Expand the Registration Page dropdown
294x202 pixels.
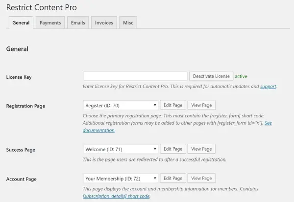click(x=121, y=105)
